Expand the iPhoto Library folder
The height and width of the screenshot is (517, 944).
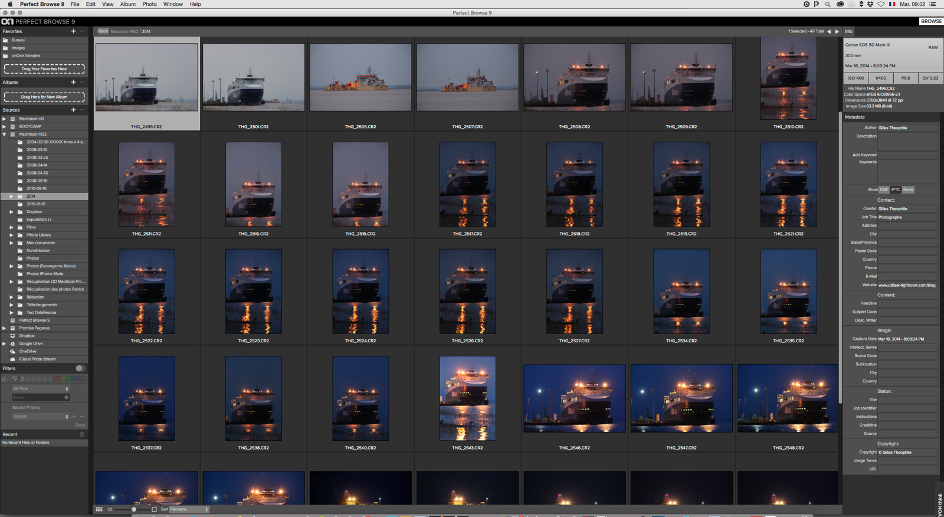point(11,235)
